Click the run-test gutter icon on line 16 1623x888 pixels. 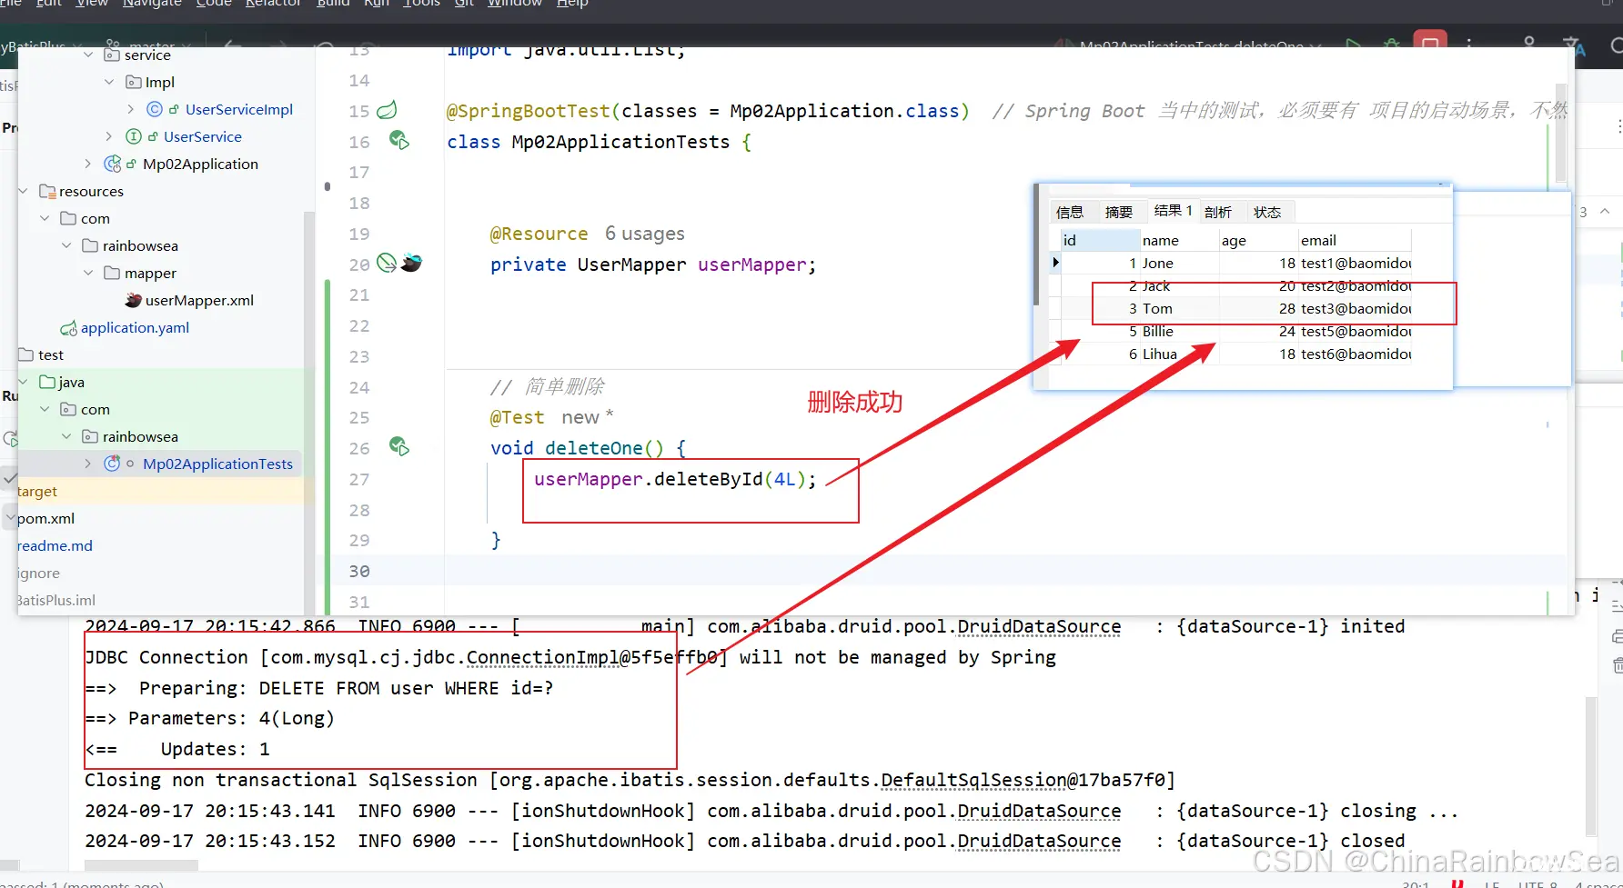[x=398, y=140]
